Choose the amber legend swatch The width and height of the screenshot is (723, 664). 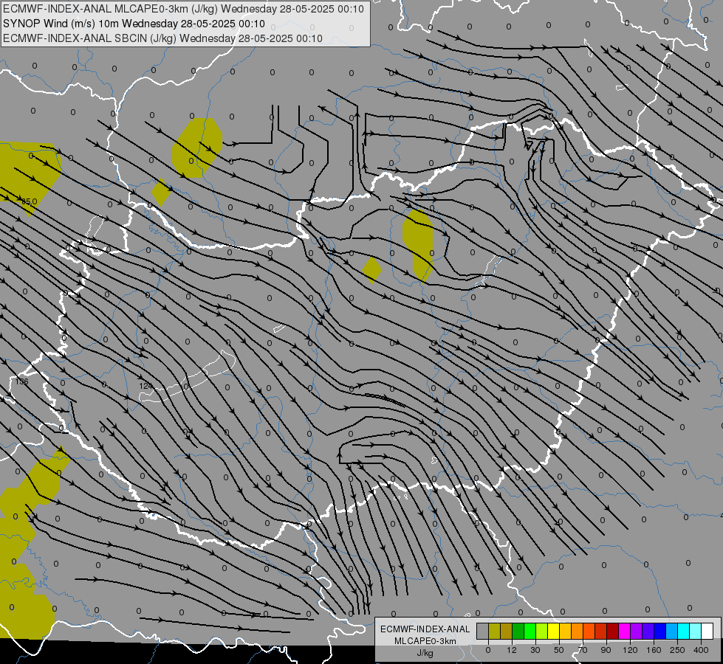click(x=565, y=631)
